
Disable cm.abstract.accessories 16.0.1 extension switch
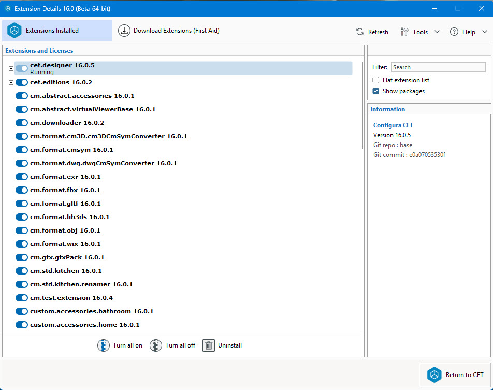(22, 96)
